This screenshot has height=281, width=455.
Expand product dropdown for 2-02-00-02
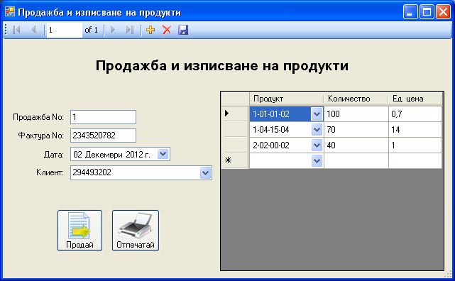coord(317,145)
